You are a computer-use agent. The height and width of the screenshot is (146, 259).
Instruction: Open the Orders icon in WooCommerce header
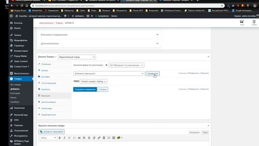[x=254, y=23]
